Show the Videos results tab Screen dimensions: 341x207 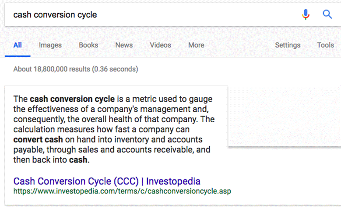click(160, 45)
